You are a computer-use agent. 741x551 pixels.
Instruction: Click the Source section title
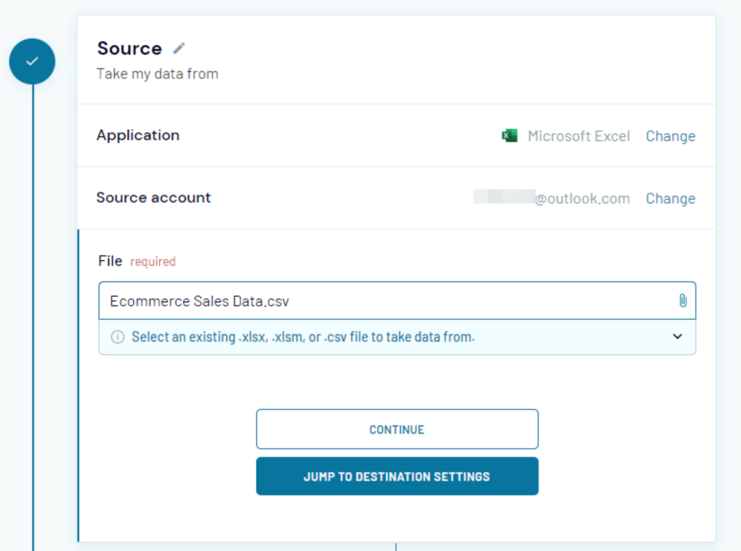(x=129, y=48)
